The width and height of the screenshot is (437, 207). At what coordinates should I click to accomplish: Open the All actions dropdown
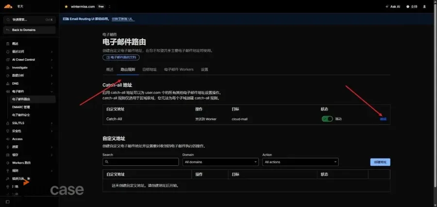tap(301, 161)
